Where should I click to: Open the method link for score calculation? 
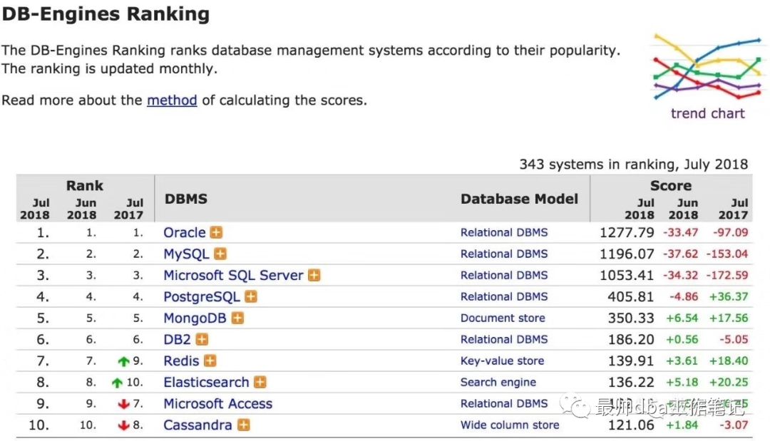172,100
